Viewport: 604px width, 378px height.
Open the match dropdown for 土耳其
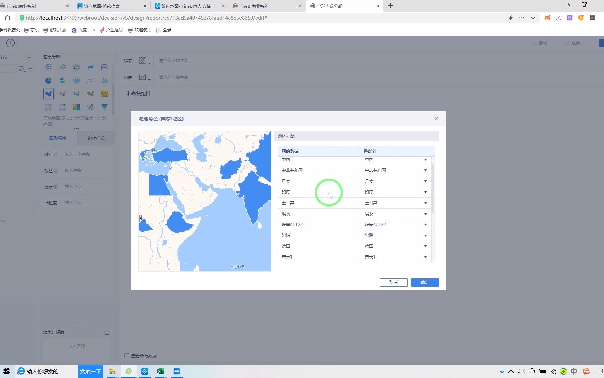pos(425,203)
